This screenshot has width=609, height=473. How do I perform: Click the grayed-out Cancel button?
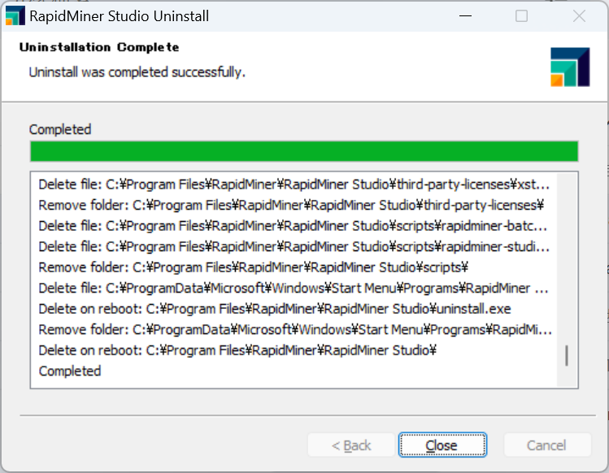[x=547, y=445]
